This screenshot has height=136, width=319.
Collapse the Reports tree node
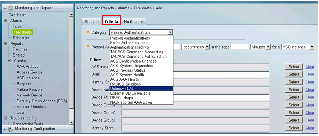(x=6, y=44)
